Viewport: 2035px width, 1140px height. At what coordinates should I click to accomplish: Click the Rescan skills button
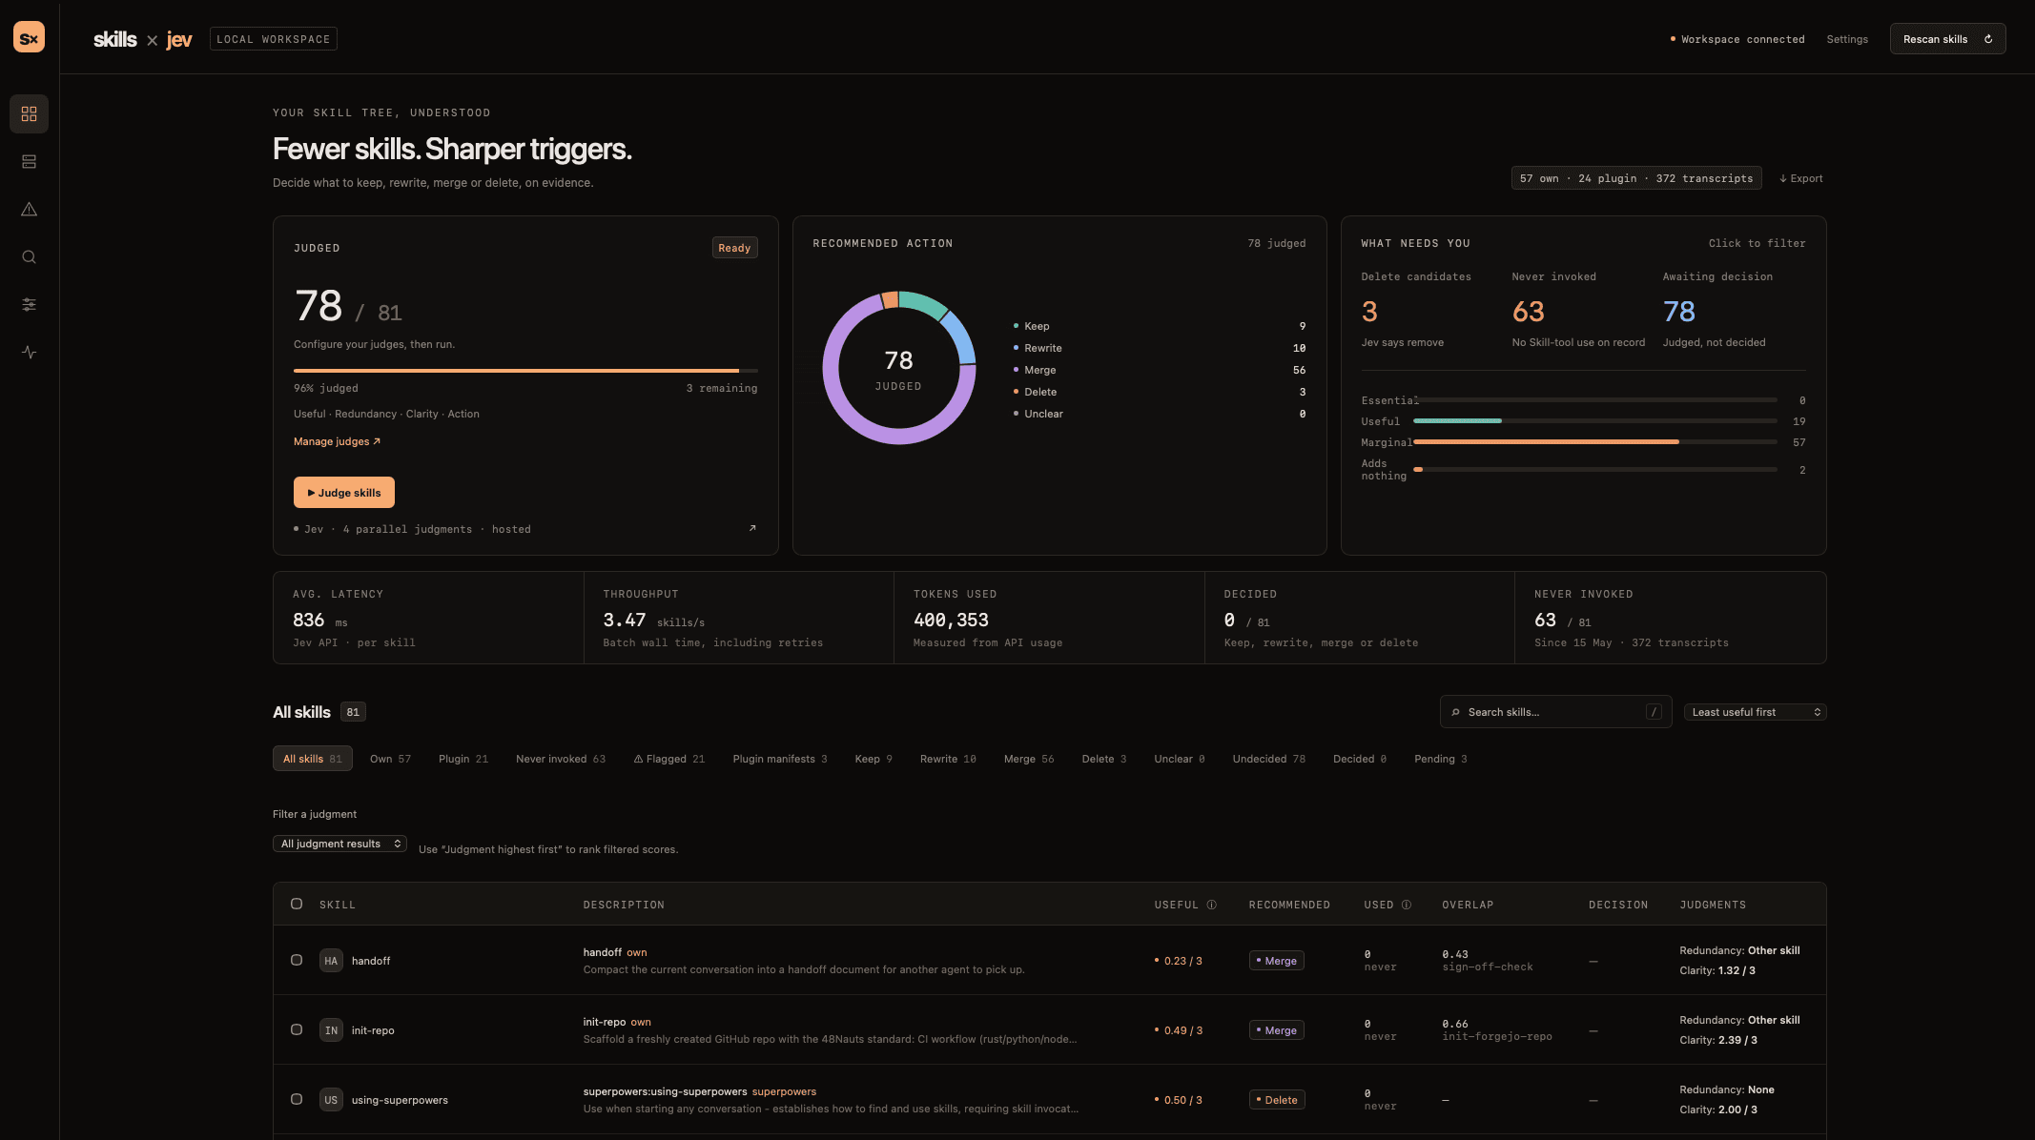coord(1947,39)
